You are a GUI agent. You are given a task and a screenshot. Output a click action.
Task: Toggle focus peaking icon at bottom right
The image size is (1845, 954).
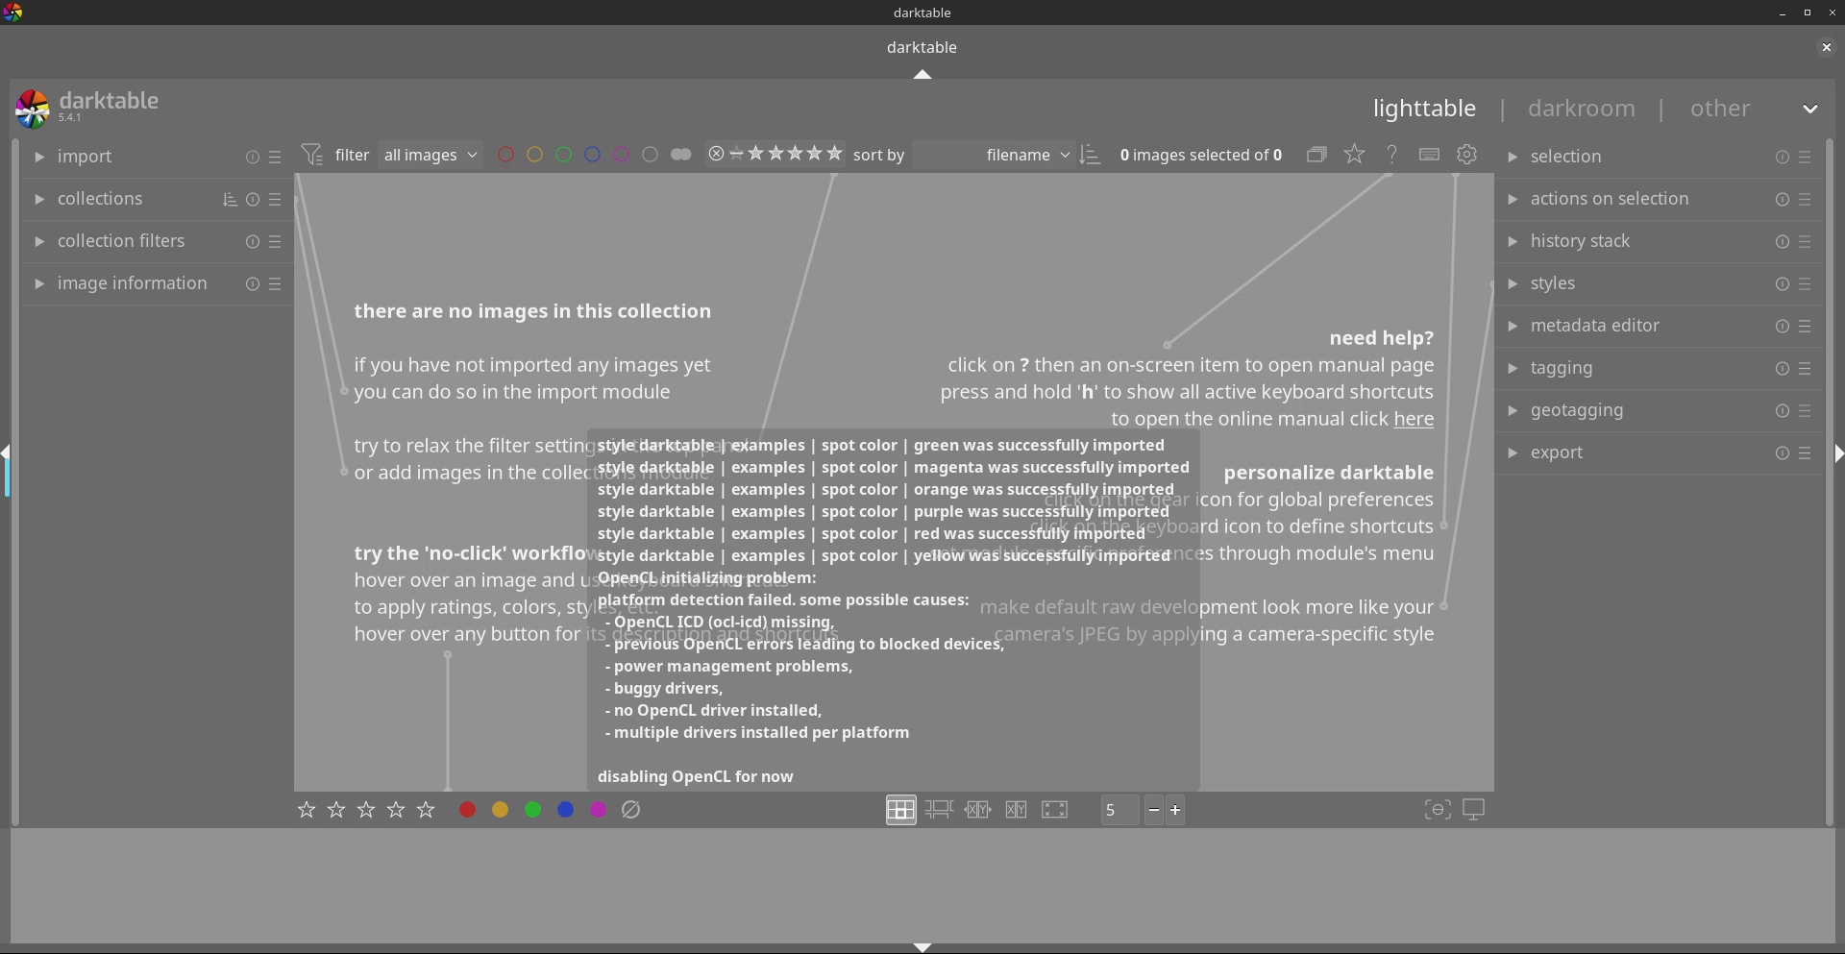tap(1437, 810)
